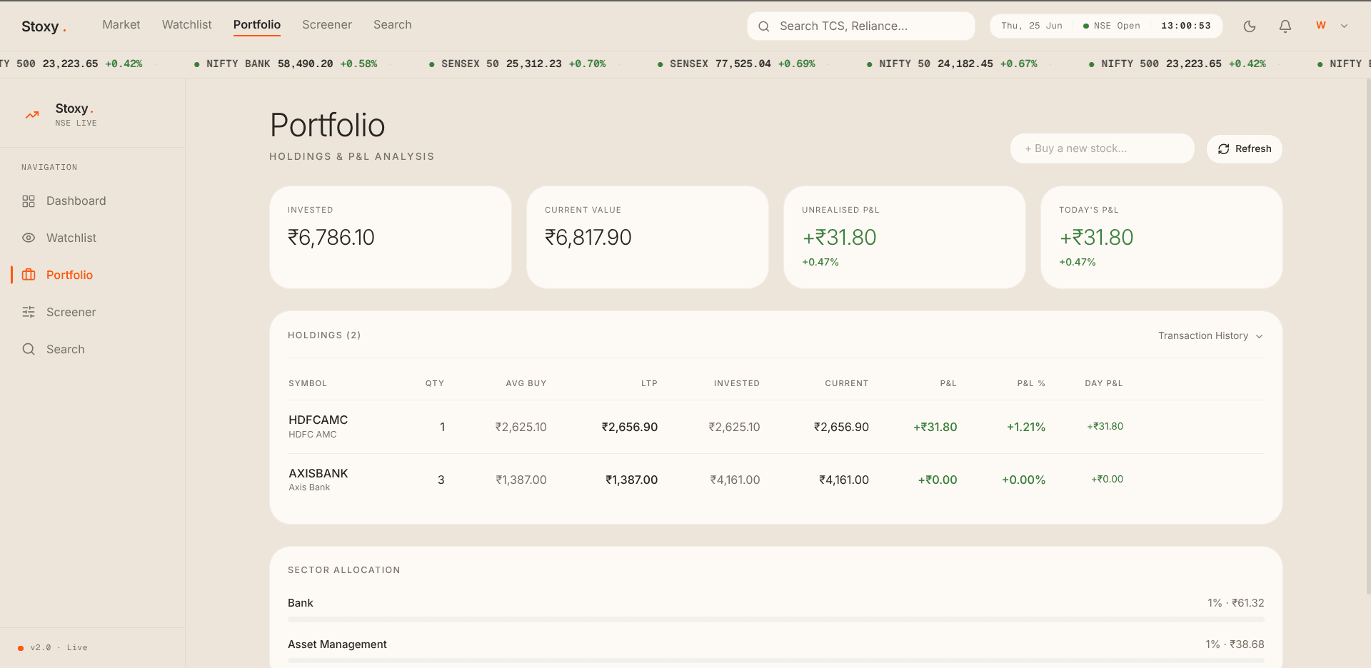Click the search magnifier icon in top bar
The height and width of the screenshot is (668, 1371).
764,26
